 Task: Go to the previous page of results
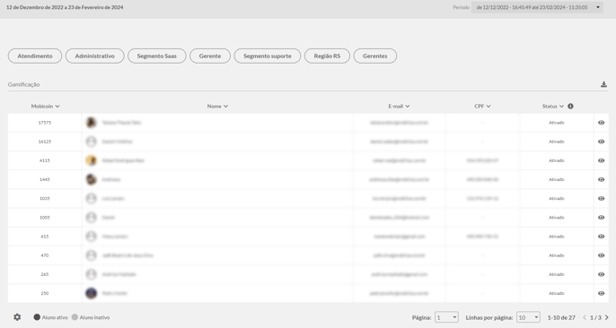pyautogui.click(x=585, y=317)
